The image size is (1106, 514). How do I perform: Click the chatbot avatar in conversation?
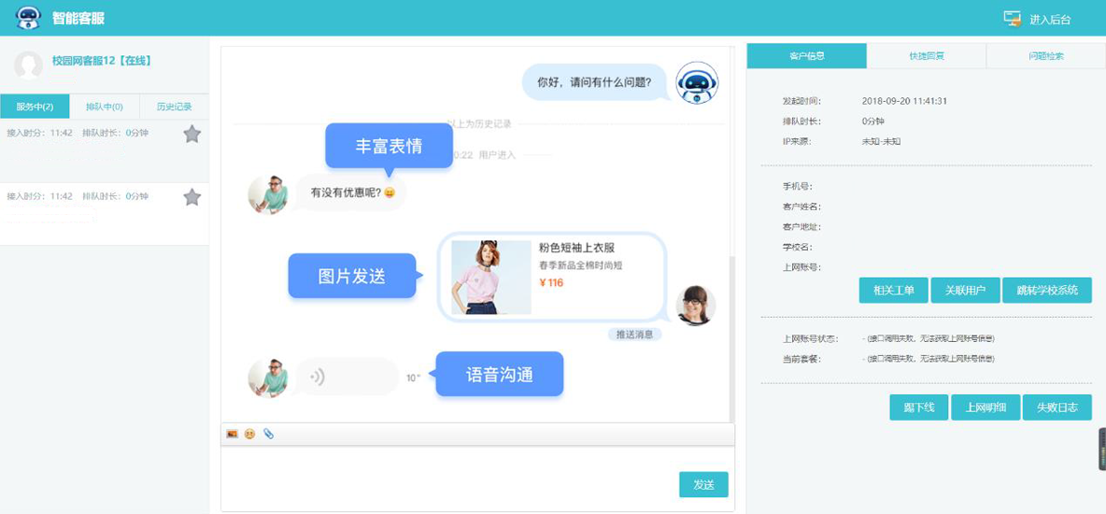click(x=697, y=83)
